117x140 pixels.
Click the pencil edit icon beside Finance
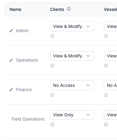[x=11, y=90]
